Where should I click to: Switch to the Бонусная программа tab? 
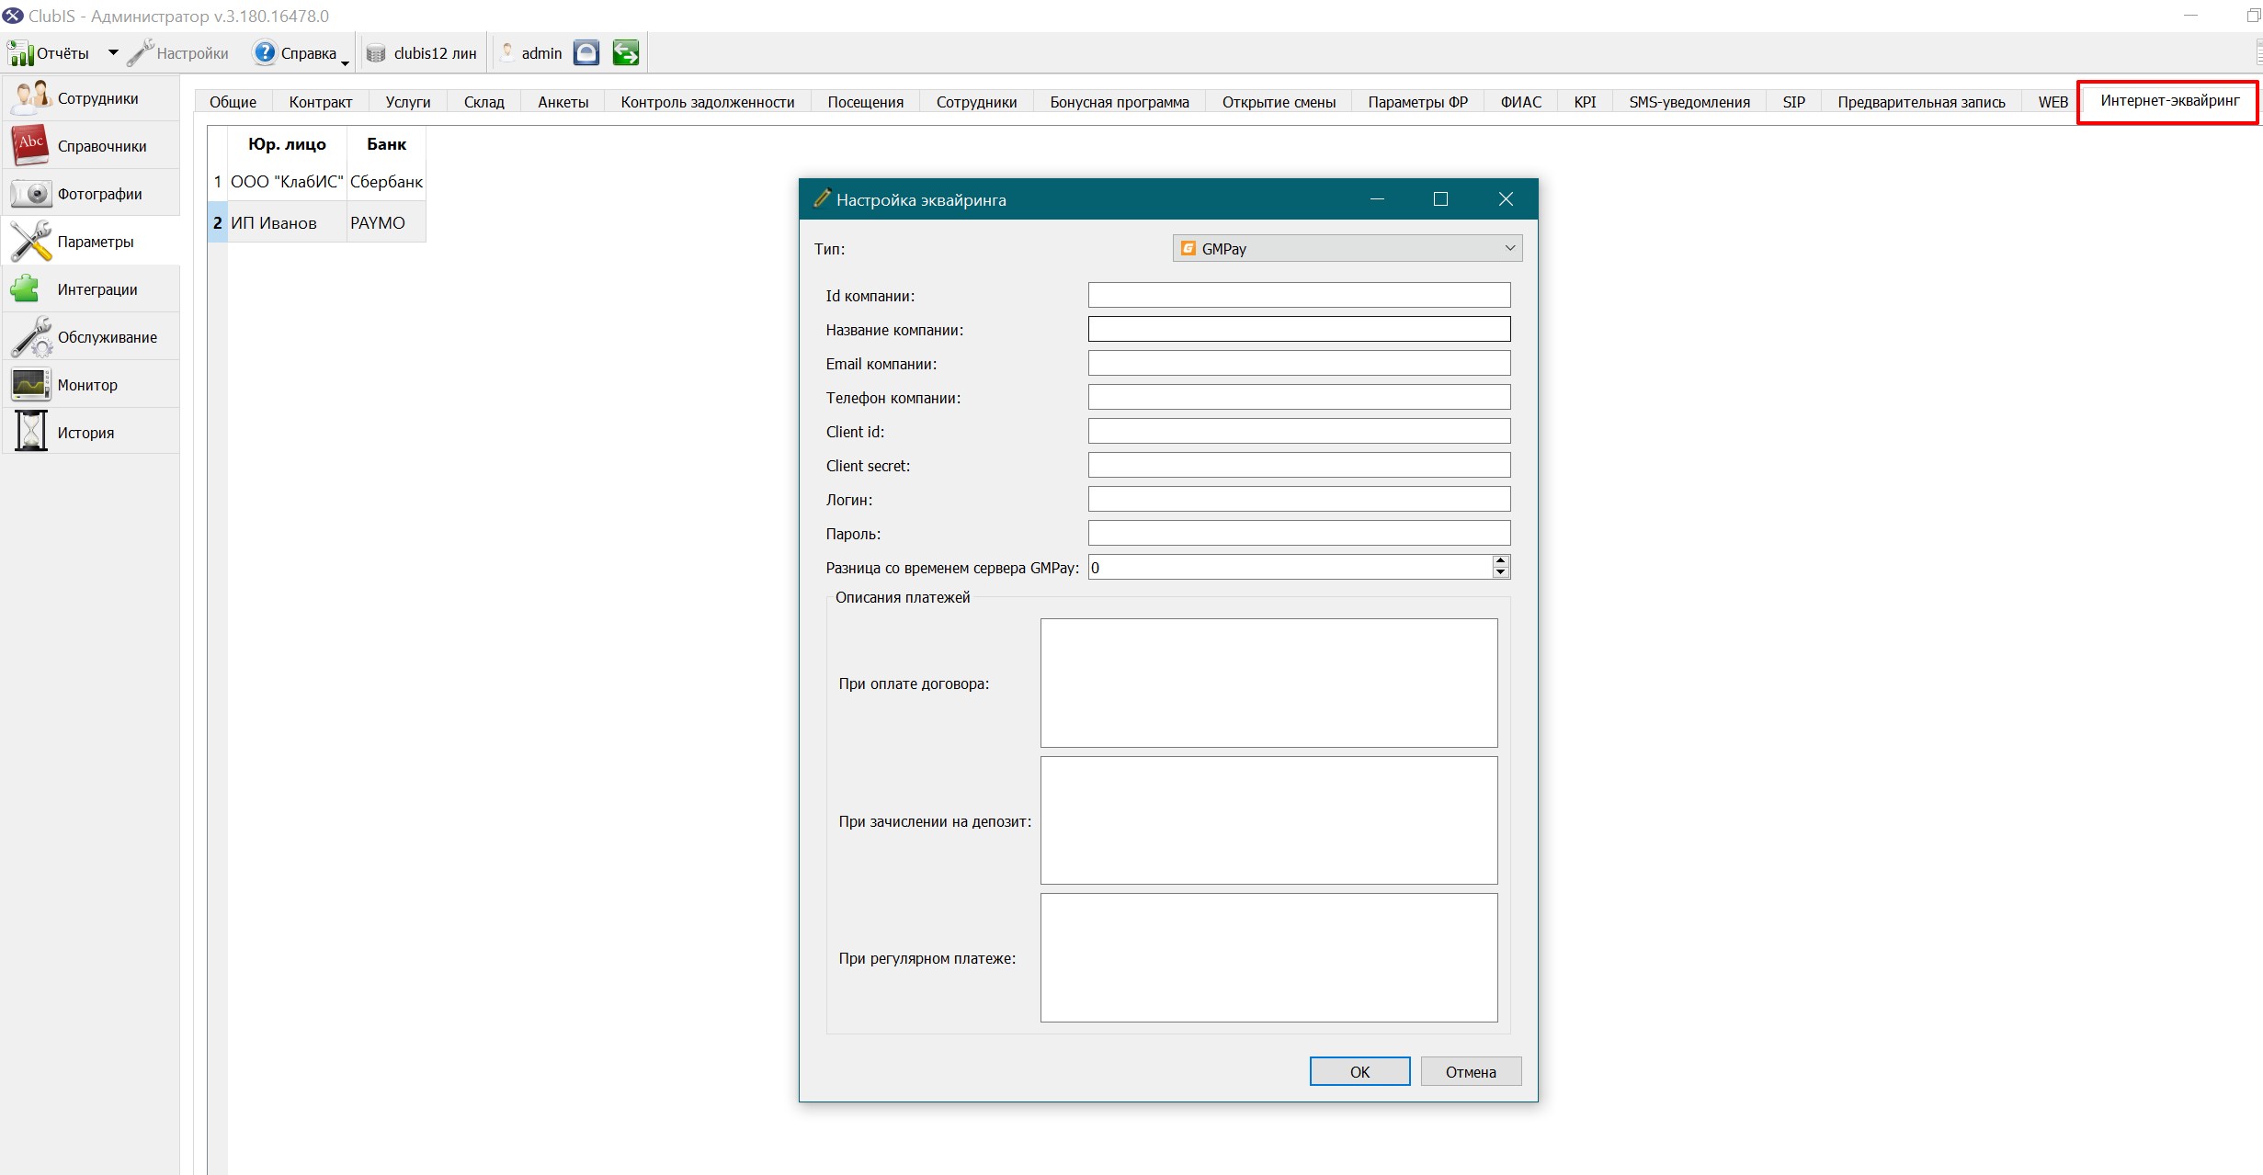pyautogui.click(x=1119, y=102)
